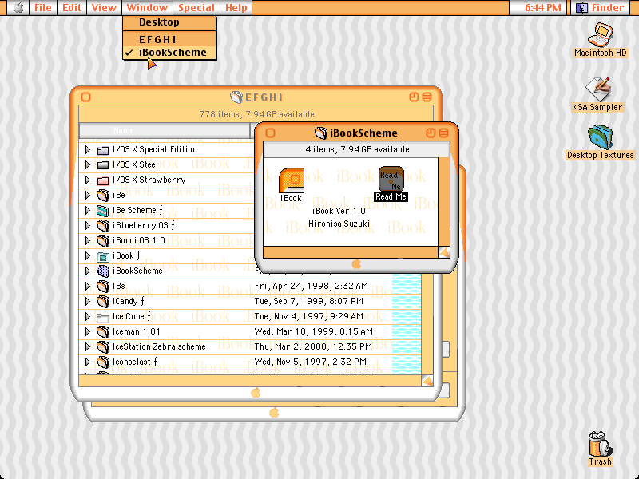Open the View menu
The image size is (639, 479).
(104, 8)
